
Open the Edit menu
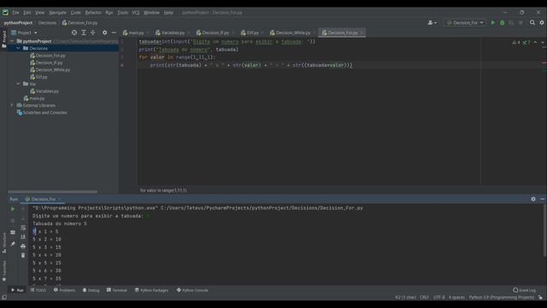pyautogui.click(x=26, y=13)
